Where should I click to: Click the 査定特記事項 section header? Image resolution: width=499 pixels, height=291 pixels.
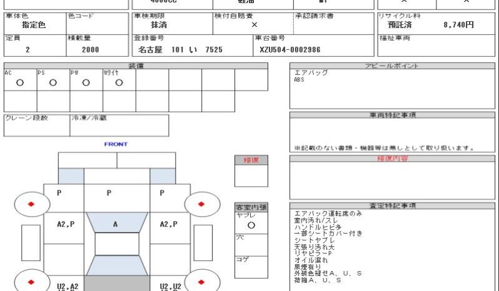392,206
